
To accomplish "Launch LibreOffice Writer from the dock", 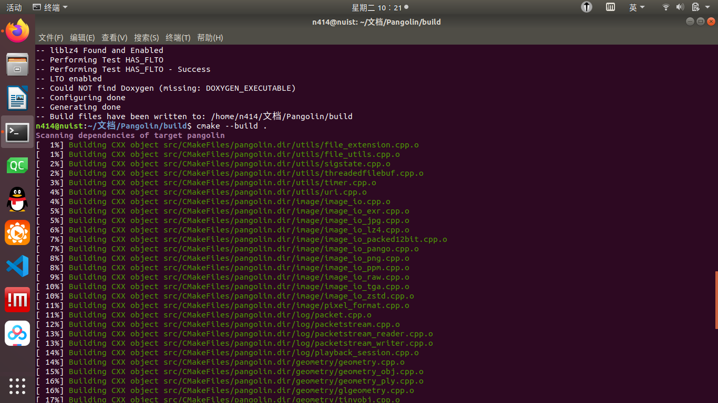I will (17, 98).
